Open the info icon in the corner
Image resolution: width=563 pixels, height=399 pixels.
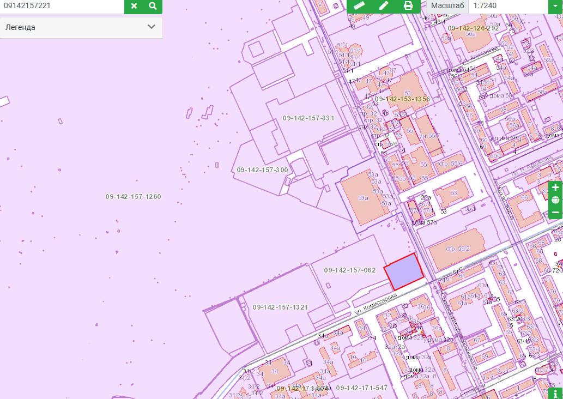click(555, 392)
